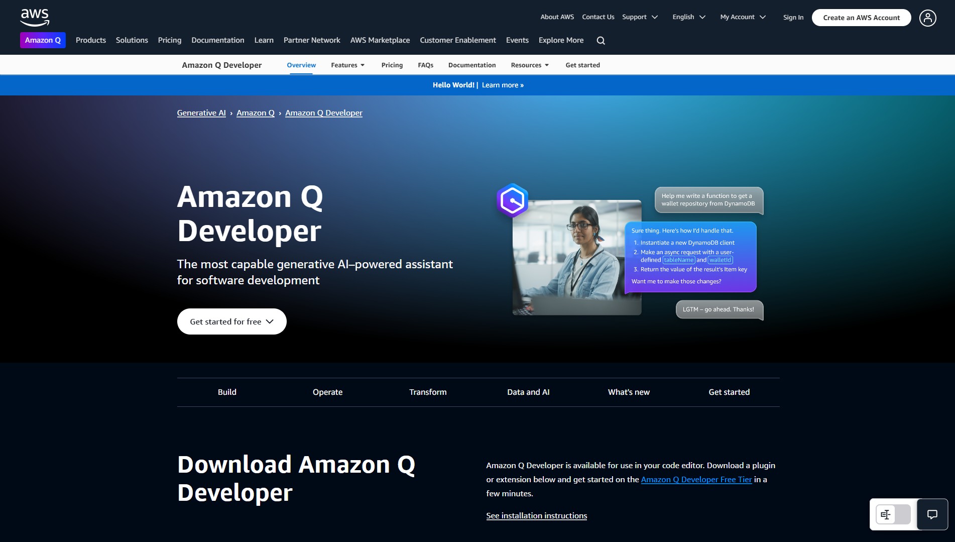Click the Amazon Q hexagon logo
The width and height of the screenshot is (955, 542).
(x=512, y=200)
